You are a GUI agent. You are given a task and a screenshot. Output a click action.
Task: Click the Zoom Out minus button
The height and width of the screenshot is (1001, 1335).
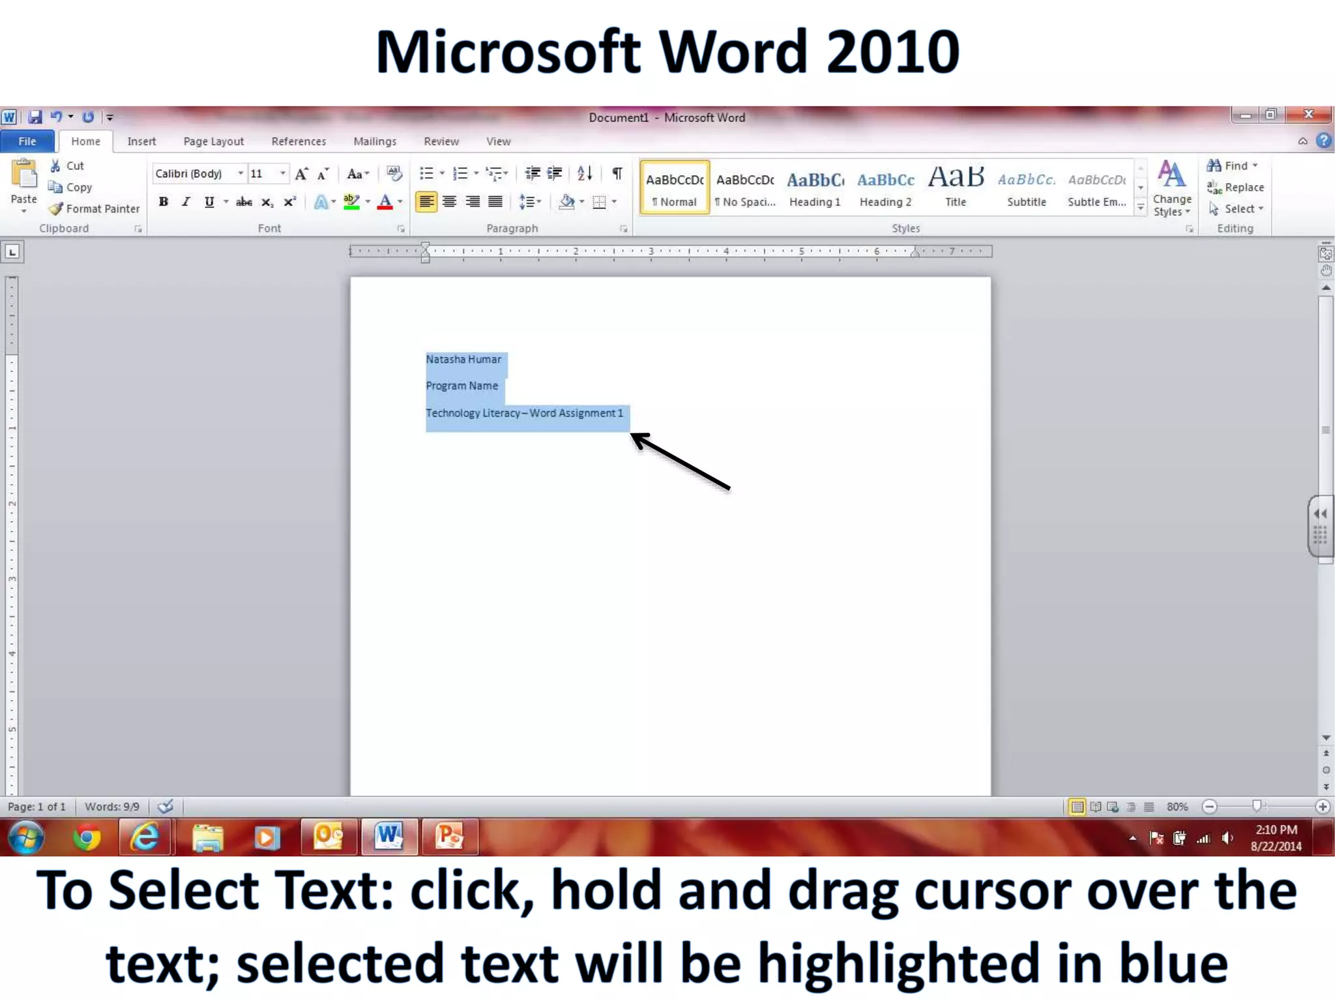[x=1210, y=807]
